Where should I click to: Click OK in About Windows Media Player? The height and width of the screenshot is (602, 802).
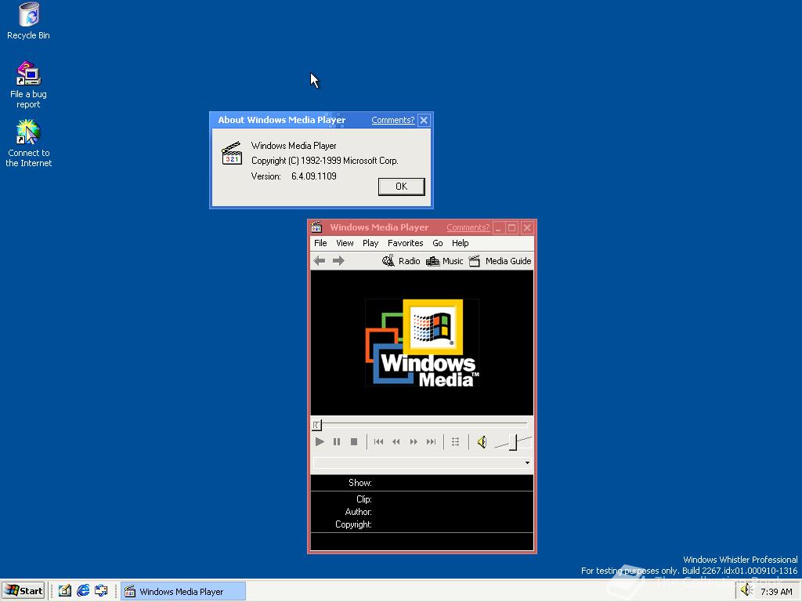pos(402,187)
